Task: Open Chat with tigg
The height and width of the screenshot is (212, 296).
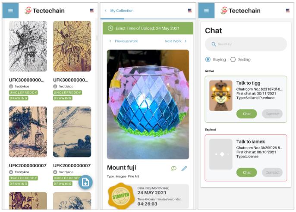Action: point(247,114)
